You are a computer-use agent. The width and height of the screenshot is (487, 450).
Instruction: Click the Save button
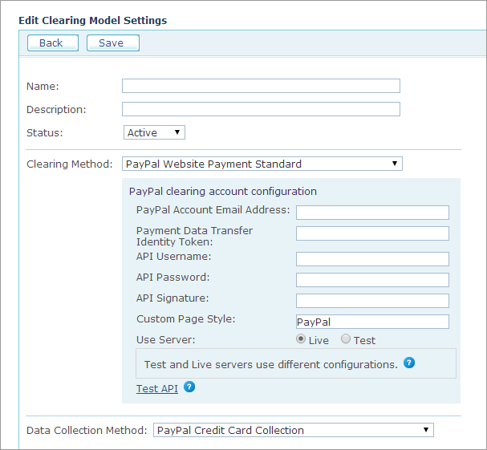click(x=113, y=43)
